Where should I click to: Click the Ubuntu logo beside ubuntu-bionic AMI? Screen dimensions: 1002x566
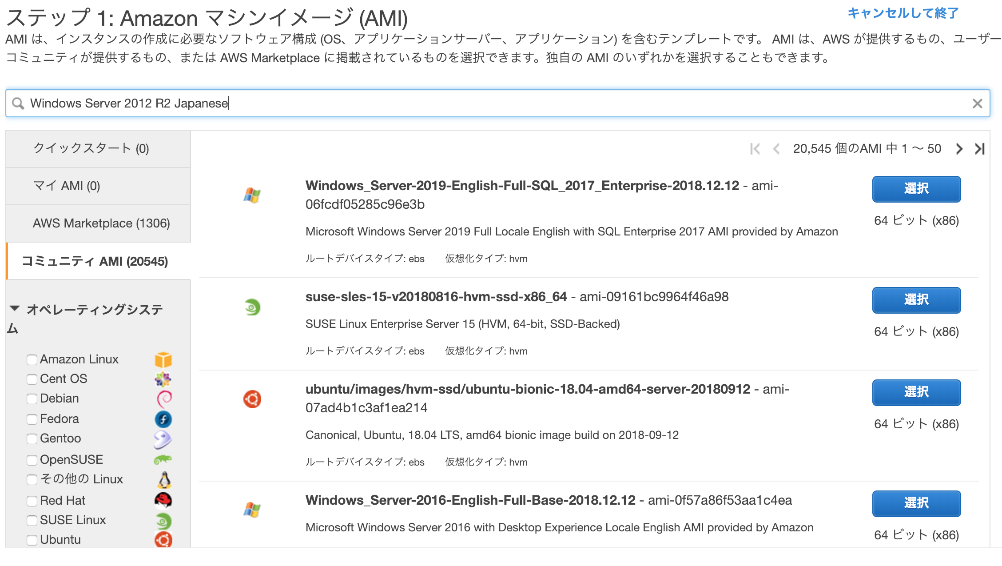point(252,399)
